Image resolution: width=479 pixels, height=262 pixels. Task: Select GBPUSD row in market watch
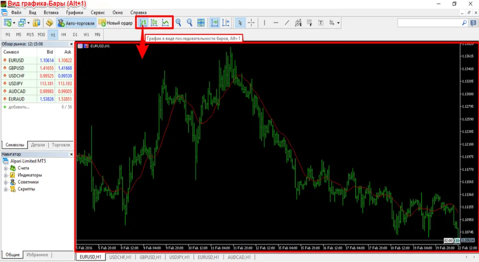click(37, 68)
